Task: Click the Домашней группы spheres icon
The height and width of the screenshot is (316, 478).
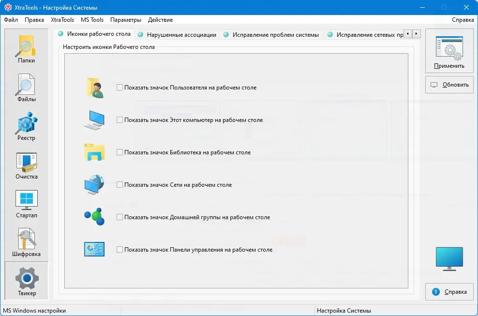Action: (94, 217)
